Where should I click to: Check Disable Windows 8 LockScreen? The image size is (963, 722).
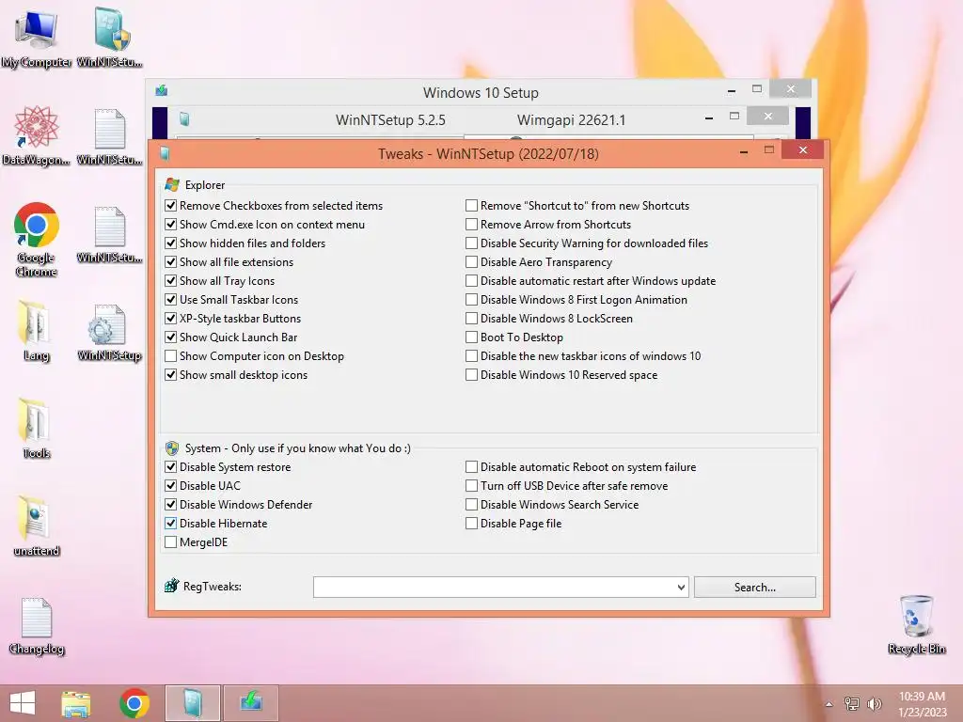(472, 319)
